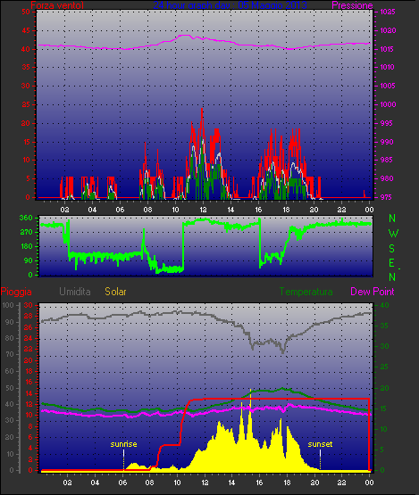Viewport: 419px width, 495px height.
Task: Click the 'Forza vento' wind speed label
Action: pyautogui.click(x=57, y=5)
